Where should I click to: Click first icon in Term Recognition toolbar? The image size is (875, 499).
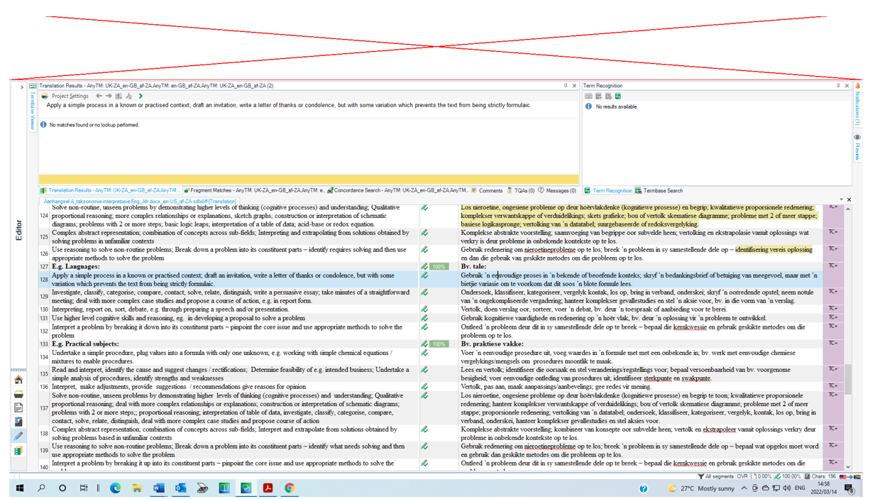588,96
